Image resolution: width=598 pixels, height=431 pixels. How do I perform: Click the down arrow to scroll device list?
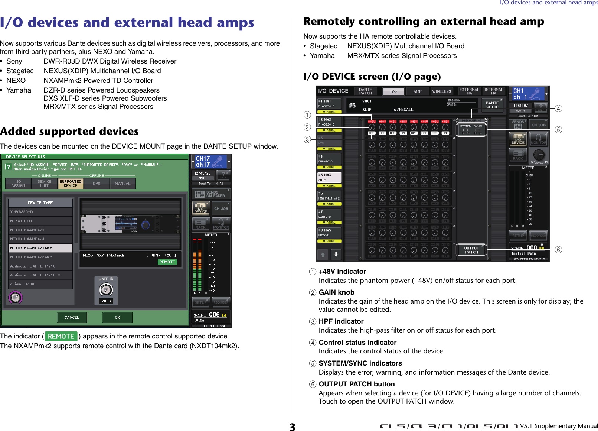(x=336, y=255)
